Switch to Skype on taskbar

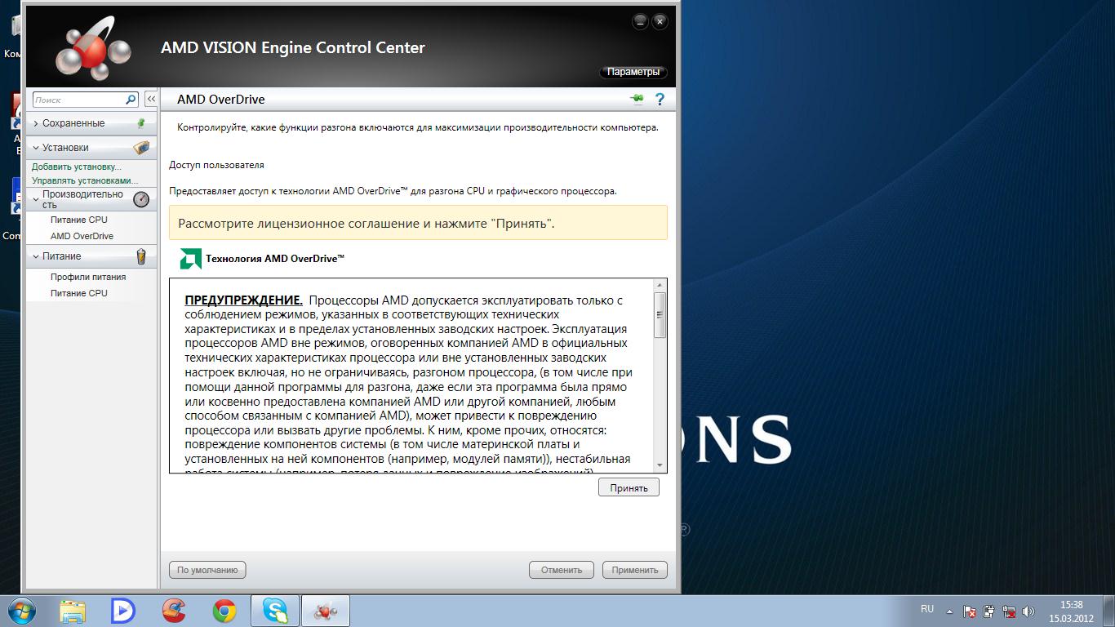click(275, 611)
